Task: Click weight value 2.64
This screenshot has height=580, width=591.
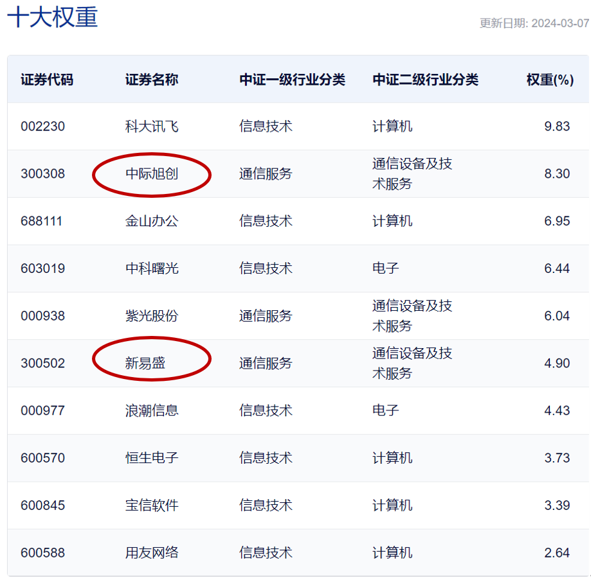Action: coord(557,553)
